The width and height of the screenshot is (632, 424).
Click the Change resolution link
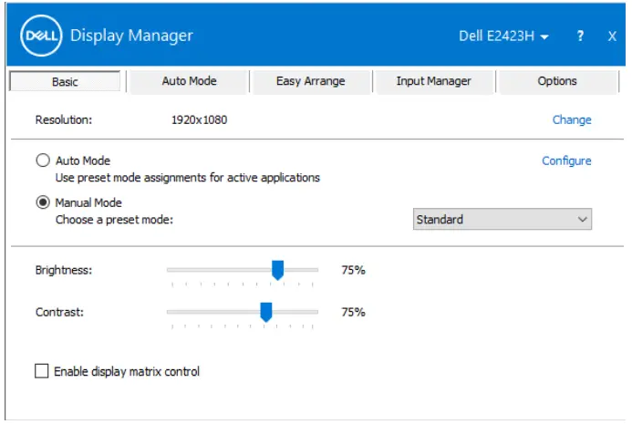[572, 119]
